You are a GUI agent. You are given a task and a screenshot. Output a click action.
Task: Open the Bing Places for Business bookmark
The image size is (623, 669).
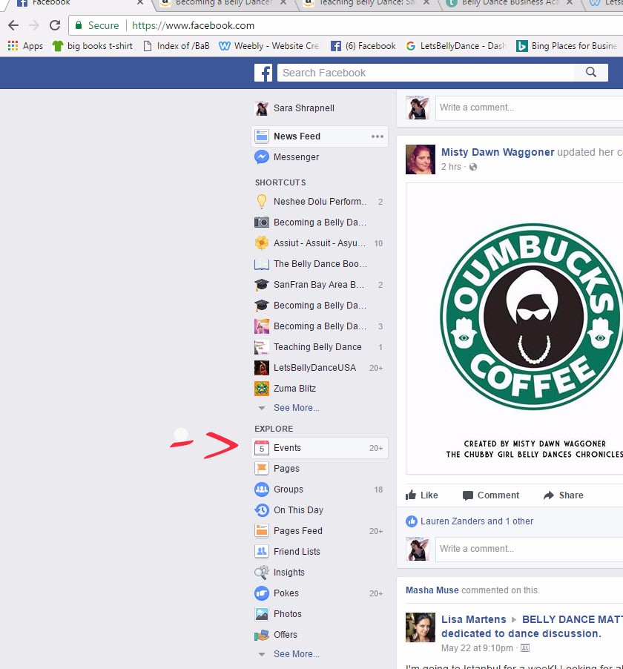click(567, 46)
